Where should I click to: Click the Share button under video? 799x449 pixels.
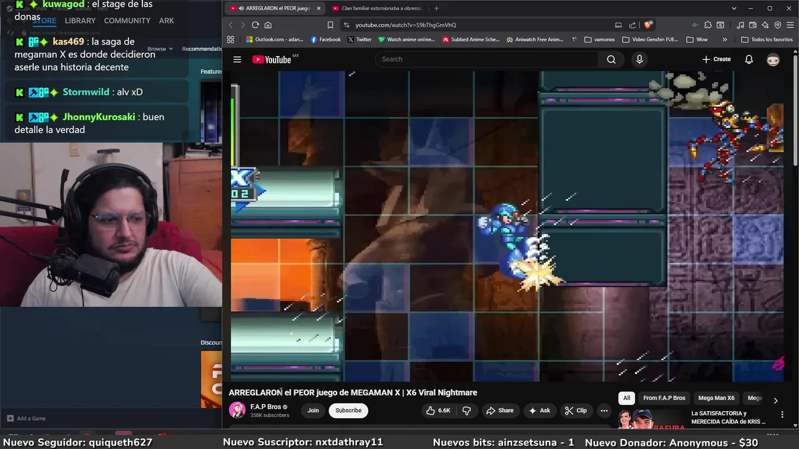[x=500, y=410]
